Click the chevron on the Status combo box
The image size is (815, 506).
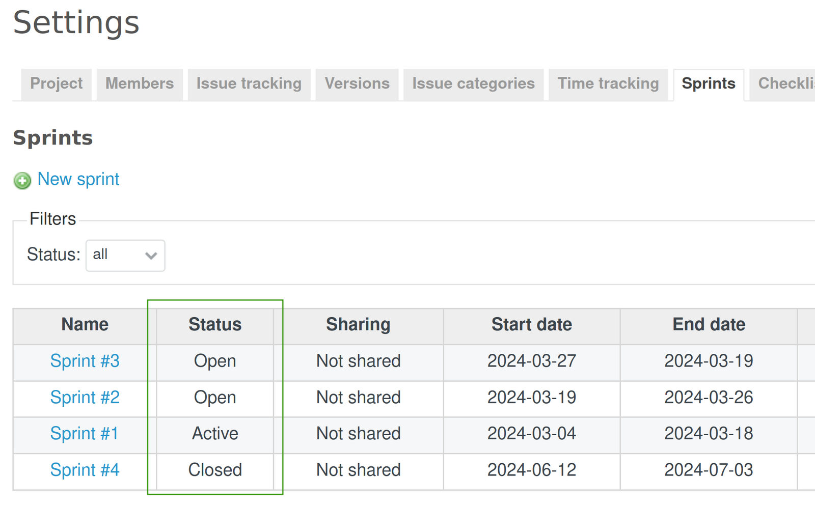click(x=151, y=256)
